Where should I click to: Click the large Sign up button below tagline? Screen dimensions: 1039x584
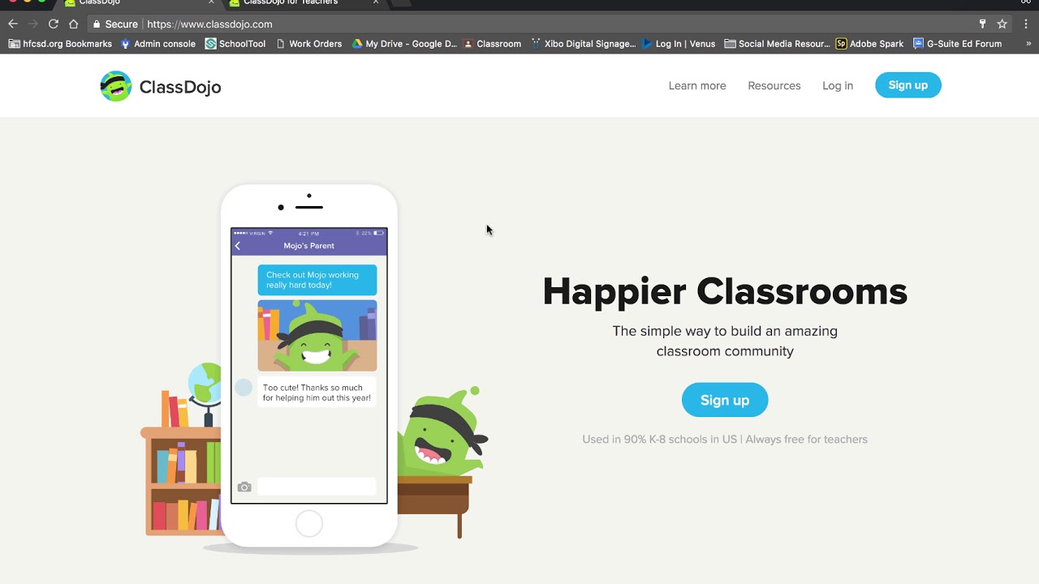point(725,400)
